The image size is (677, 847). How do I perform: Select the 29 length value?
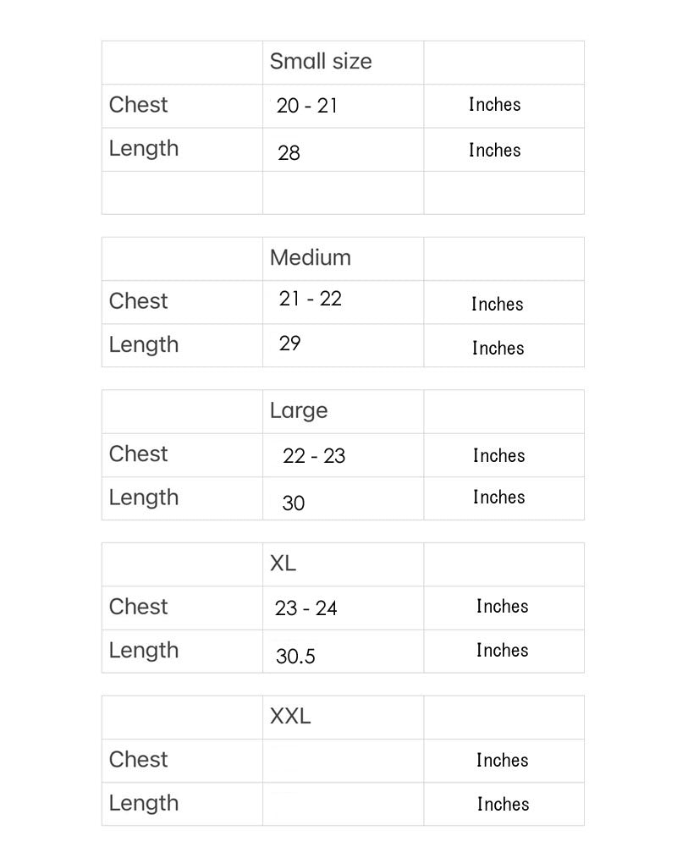[x=289, y=344]
